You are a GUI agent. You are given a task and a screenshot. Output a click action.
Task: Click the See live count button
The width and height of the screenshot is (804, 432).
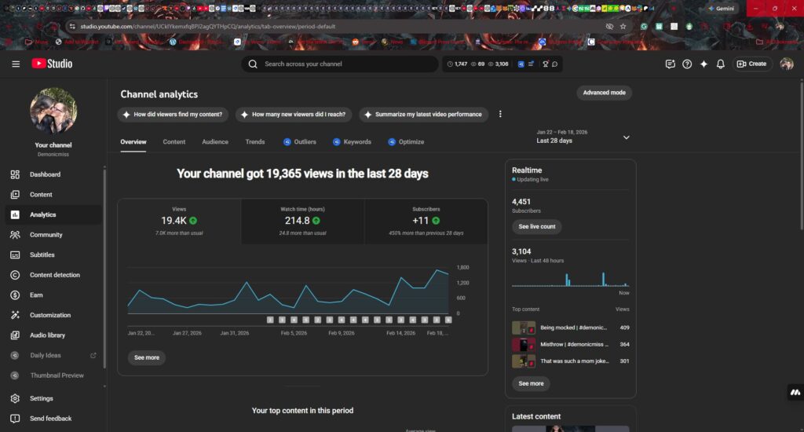pos(536,226)
